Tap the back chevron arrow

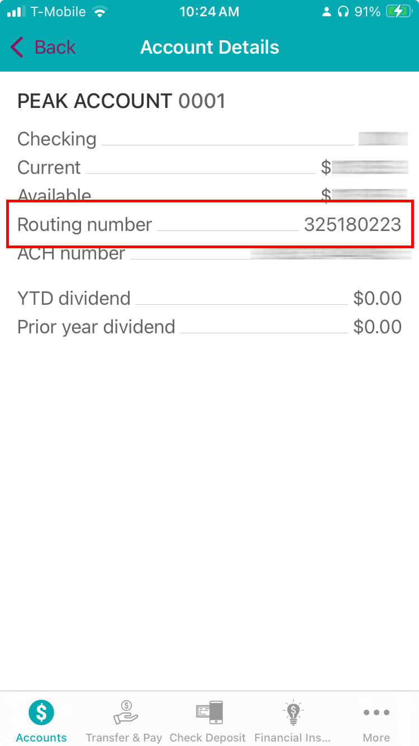point(17,48)
